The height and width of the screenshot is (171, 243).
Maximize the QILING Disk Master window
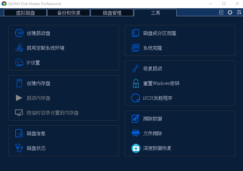click(224, 4)
